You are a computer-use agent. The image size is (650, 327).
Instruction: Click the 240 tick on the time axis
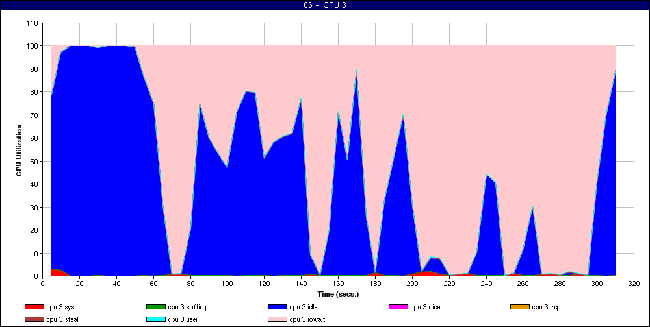(486, 284)
